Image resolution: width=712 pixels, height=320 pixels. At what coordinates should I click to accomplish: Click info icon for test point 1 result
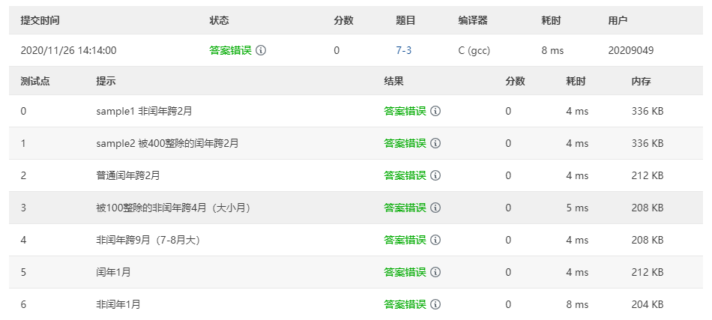435,143
